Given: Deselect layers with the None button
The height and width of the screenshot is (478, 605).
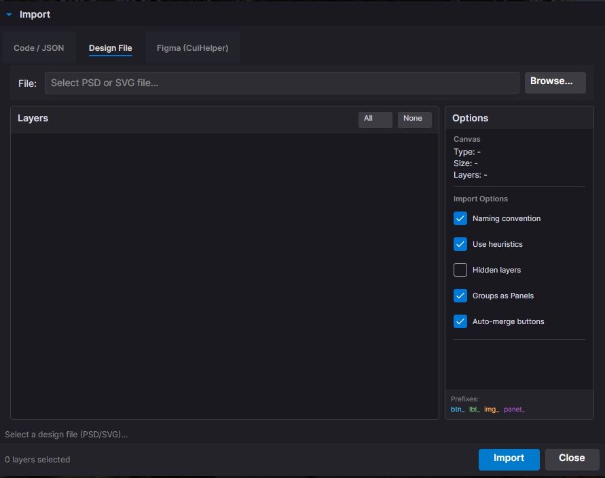Looking at the screenshot, I should (414, 119).
